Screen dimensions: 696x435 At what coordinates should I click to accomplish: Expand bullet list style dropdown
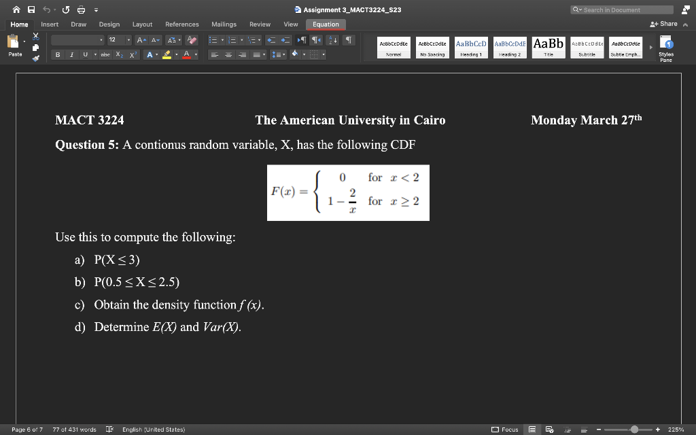pos(222,40)
